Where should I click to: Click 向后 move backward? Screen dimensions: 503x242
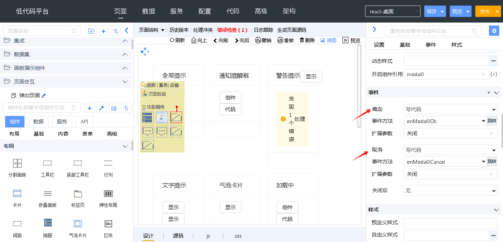click(242, 40)
